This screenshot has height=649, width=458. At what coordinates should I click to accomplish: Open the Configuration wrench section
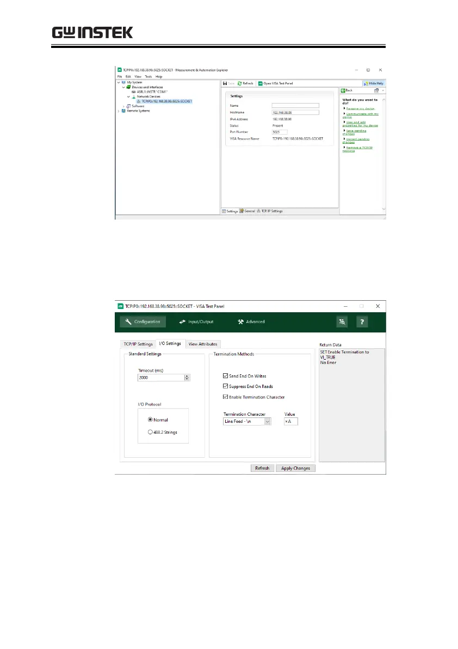(142, 322)
